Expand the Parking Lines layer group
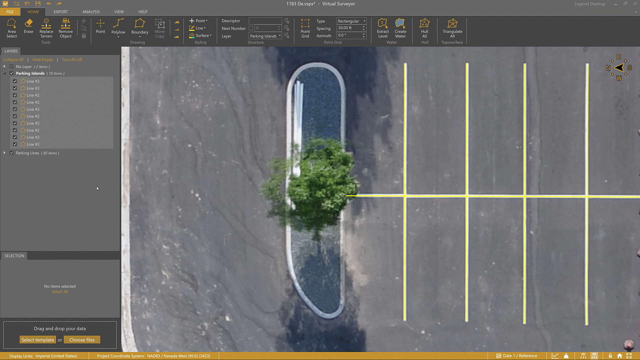The image size is (640, 360). [4, 153]
